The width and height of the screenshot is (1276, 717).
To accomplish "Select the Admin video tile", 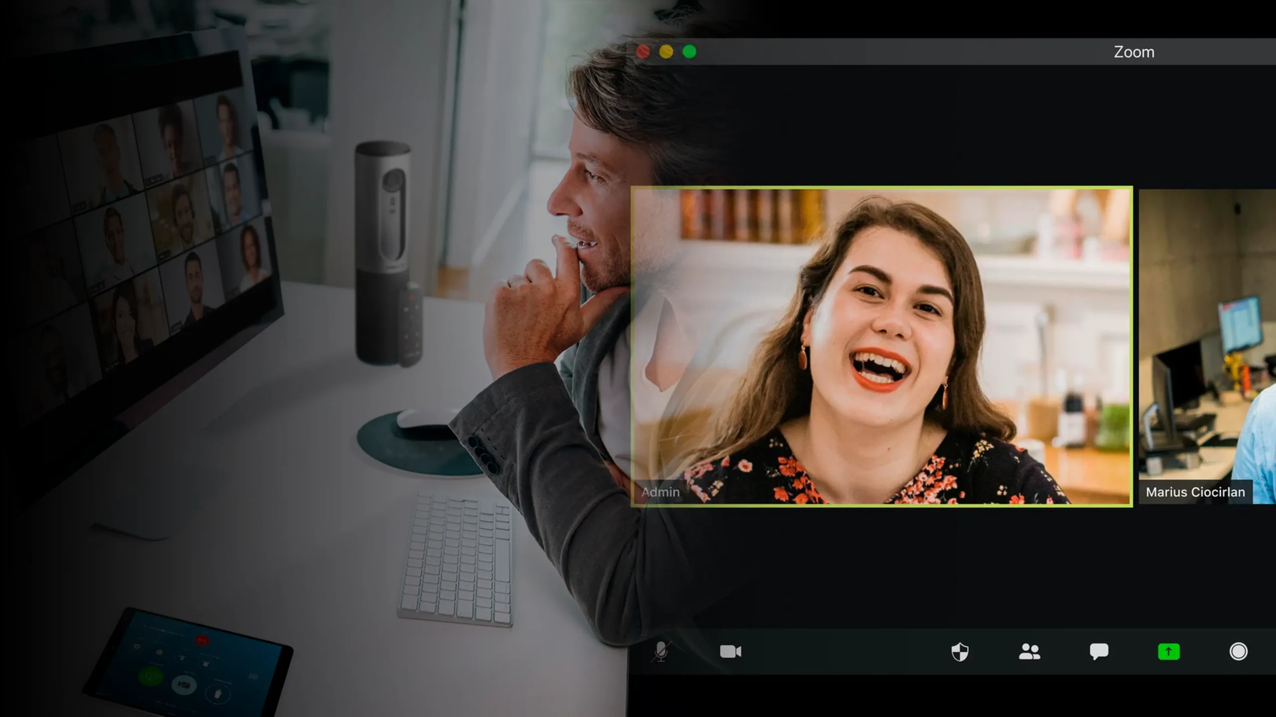I will pyautogui.click(x=881, y=347).
